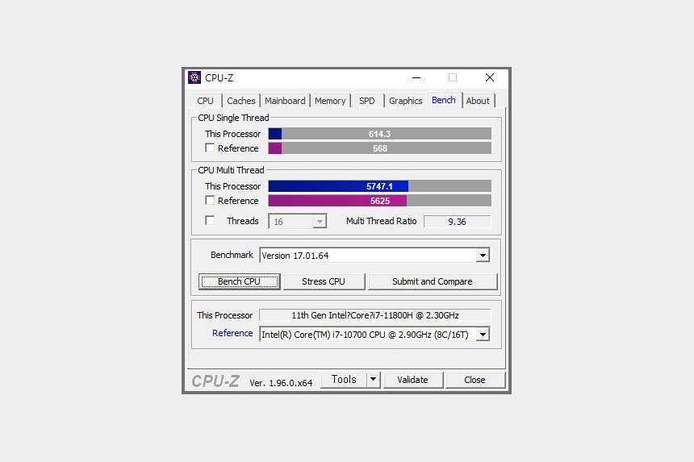This screenshot has width=694, height=462.
Task: Click the CPU Single Thread group label
Action: coord(233,118)
